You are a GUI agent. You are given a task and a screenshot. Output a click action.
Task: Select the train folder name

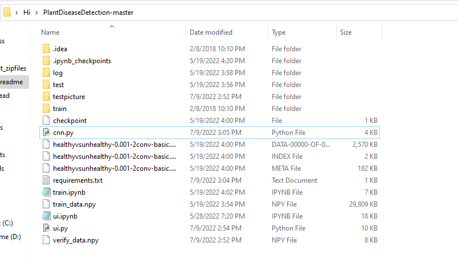pos(60,109)
